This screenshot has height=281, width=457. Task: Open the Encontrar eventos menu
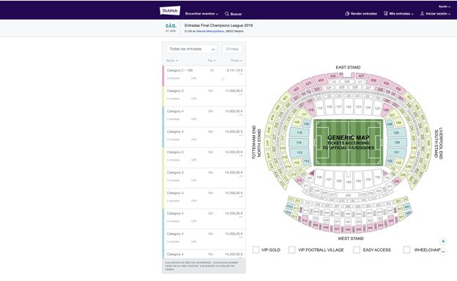[201, 14]
